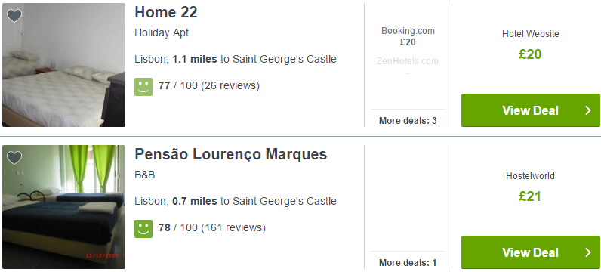This screenshot has height=272, width=601.
Task: Click the smiley rating icon for Pensão Lourenço Marques
Action: pos(143,229)
